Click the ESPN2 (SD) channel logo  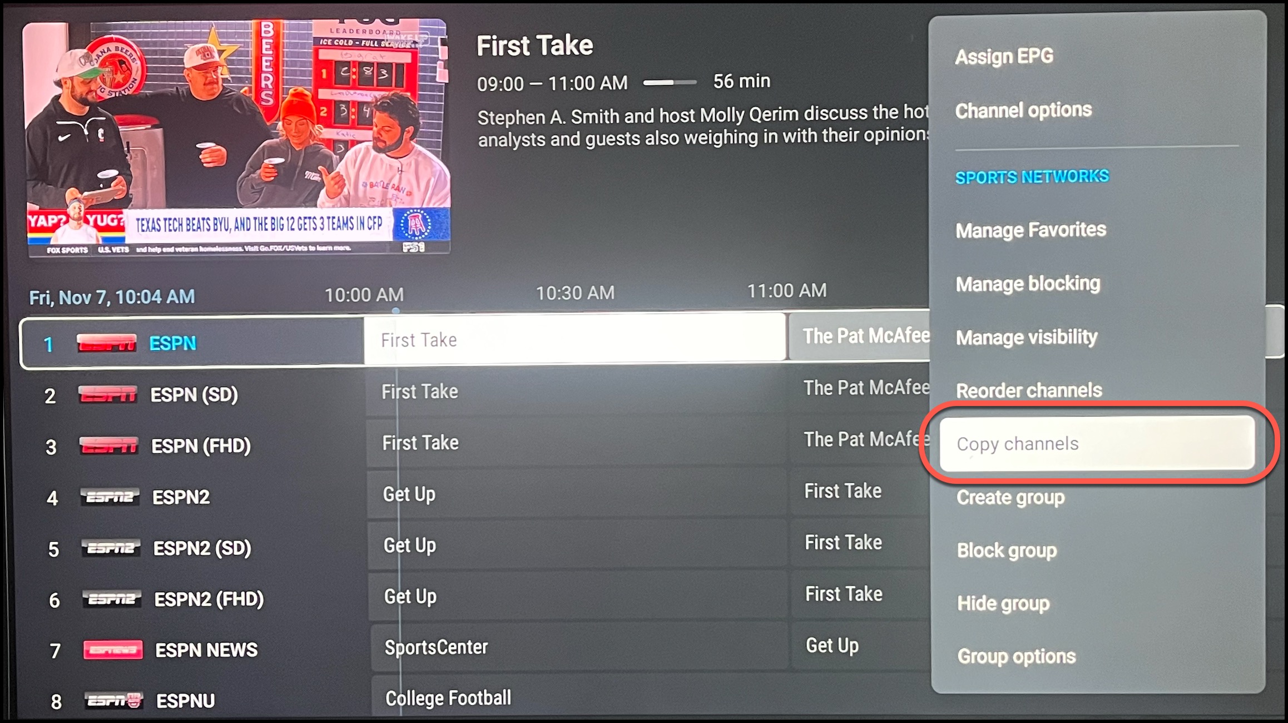click(111, 548)
